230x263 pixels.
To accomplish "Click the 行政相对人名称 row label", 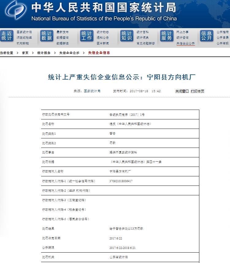I will click(x=53, y=171).
